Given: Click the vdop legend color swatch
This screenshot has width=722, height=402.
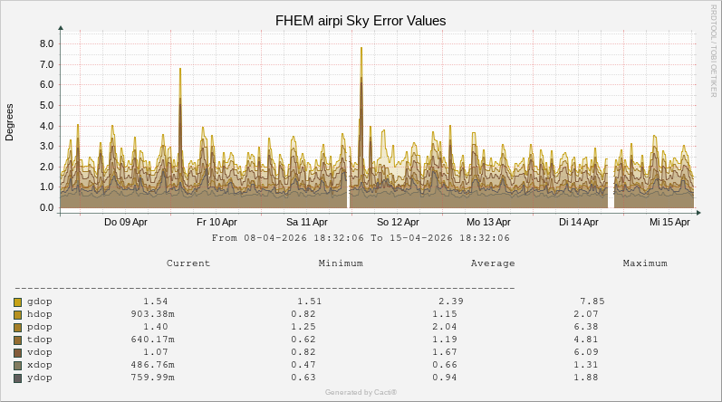Looking at the screenshot, I should (x=17, y=352).
